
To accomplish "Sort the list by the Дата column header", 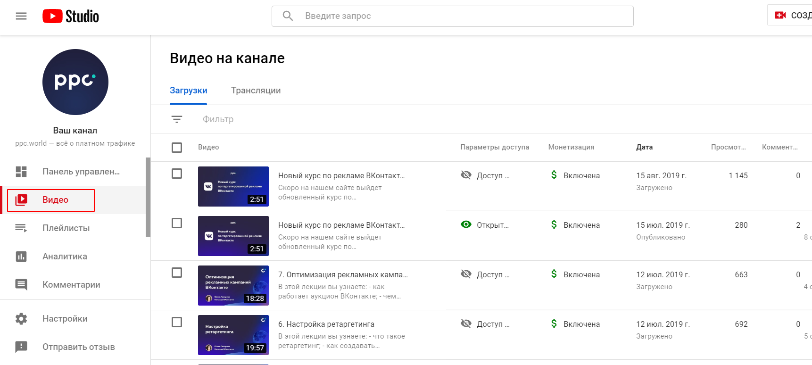I will 644,147.
